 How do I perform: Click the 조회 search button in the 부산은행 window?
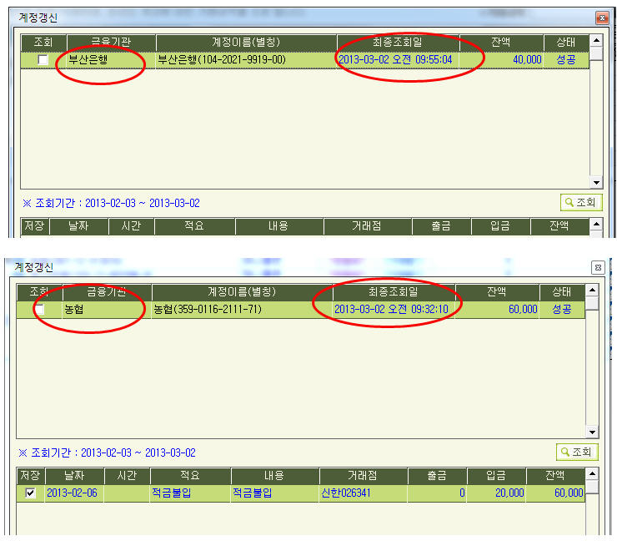(580, 202)
